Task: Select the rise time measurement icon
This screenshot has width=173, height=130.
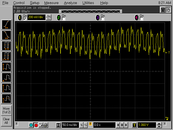Action: click(6, 25)
